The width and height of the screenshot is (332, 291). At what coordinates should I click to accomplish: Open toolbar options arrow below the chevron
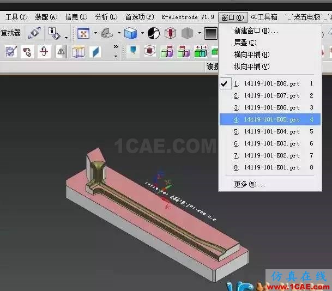click(x=116, y=56)
